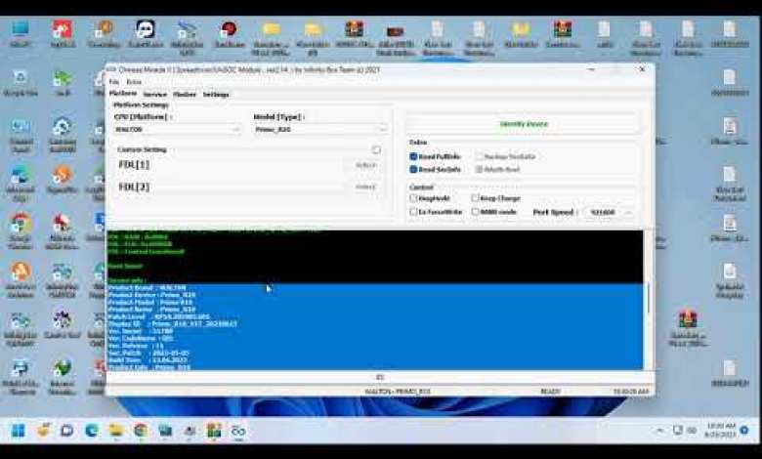Viewport: 762px width, 459px height.
Task: Launch Microsoft Edge from the taskbar
Action: pyautogui.click(x=92, y=431)
